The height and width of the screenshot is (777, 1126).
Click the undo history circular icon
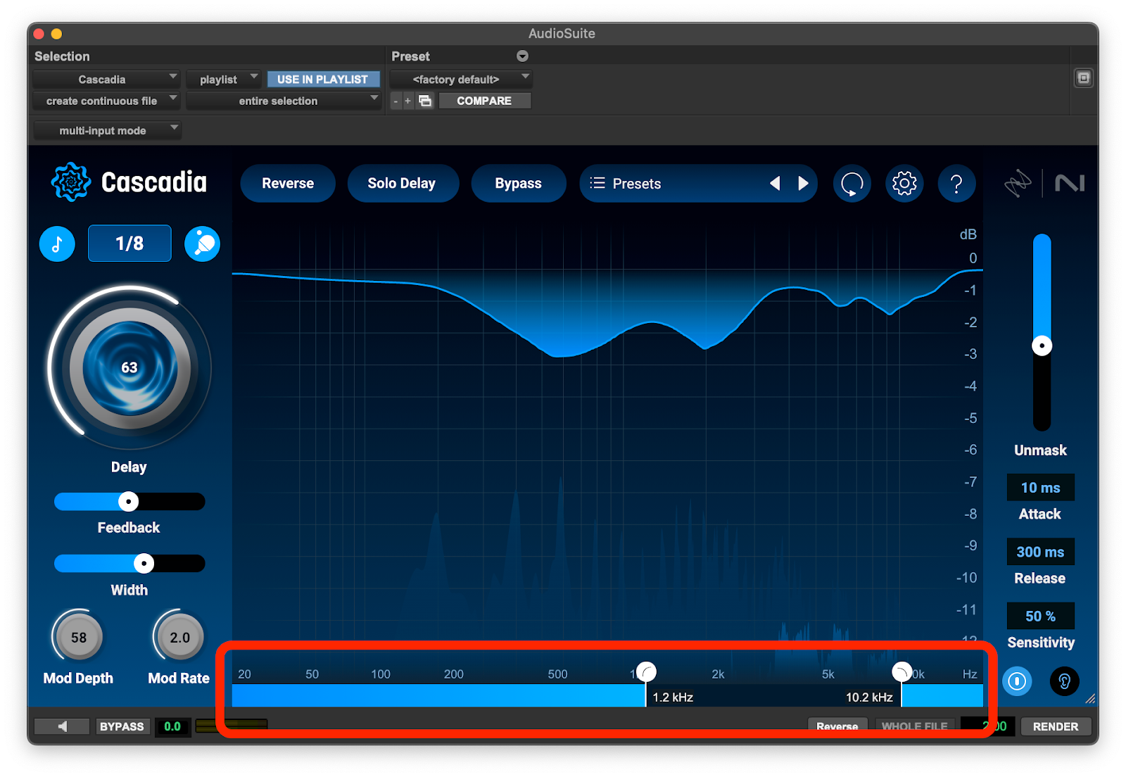[852, 184]
